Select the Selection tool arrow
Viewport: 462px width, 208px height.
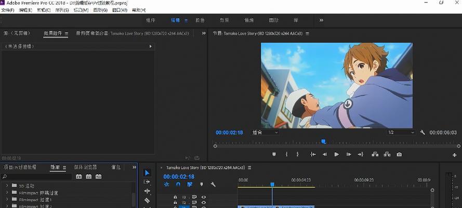click(x=147, y=173)
